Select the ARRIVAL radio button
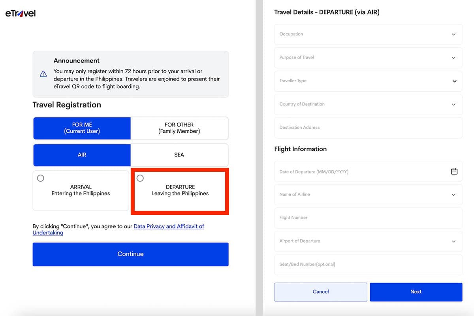 41,179
